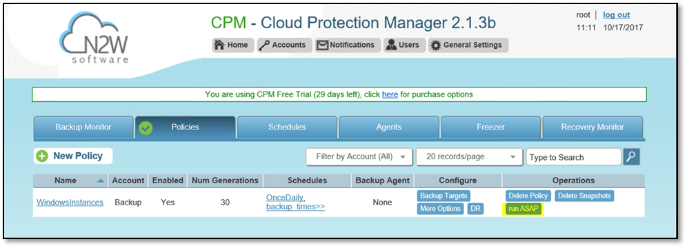
Task: Open the OnceDaily schedule link
Action: [286, 198]
